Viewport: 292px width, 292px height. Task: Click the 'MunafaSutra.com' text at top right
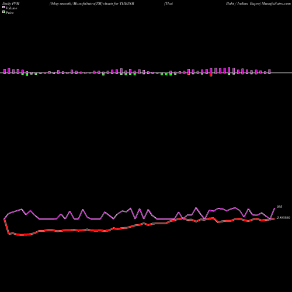point(276,4)
